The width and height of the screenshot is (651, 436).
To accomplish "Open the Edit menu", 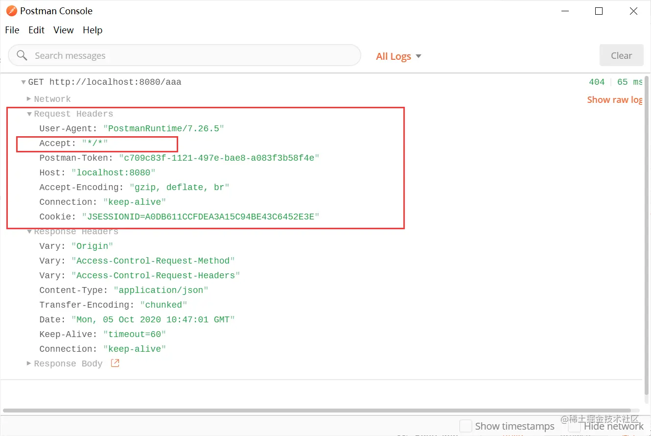I will tap(36, 30).
